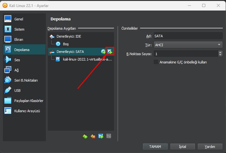Image resolution: width=226 pixels, height=153 pixels.
Task: Click the greyed-out remove attachment icon
Action: pos(109,136)
